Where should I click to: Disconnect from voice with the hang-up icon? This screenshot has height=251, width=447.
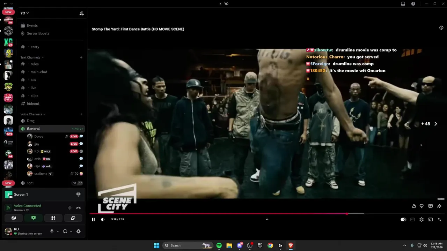(x=79, y=208)
